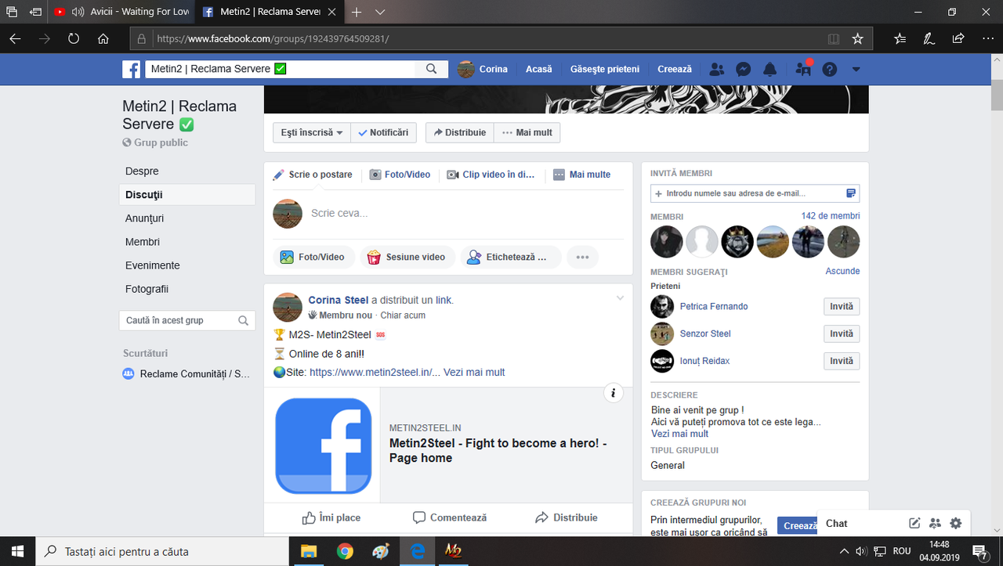Expand the group description Vezi mai mult
Viewport: 1003px width, 566px height.
point(679,434)
